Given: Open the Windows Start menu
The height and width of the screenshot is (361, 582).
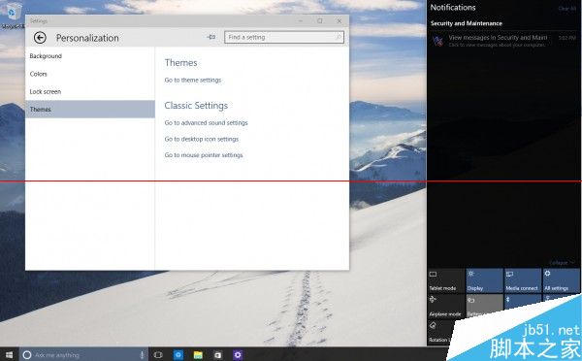Looking at the screenshot, I should (9, 354).
